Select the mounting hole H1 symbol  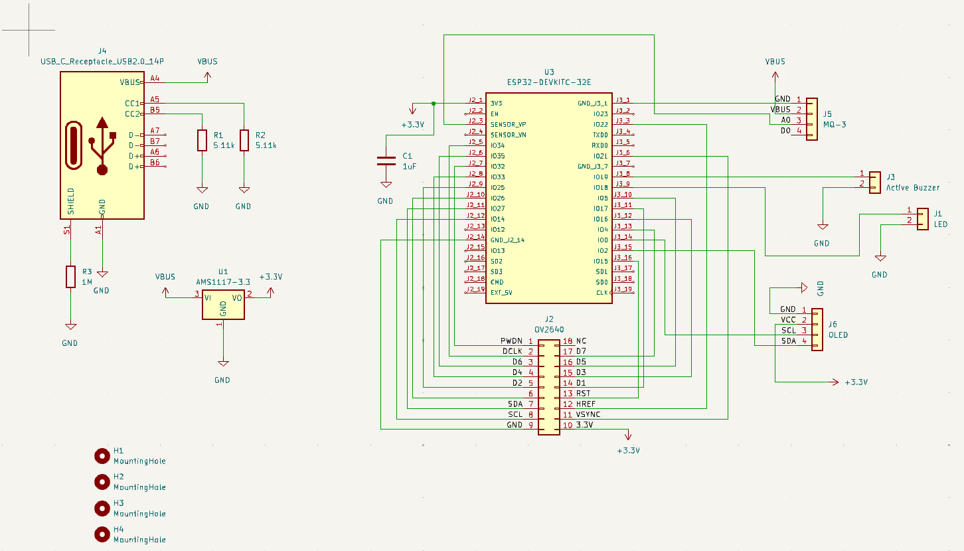click(x=102, y=455)
